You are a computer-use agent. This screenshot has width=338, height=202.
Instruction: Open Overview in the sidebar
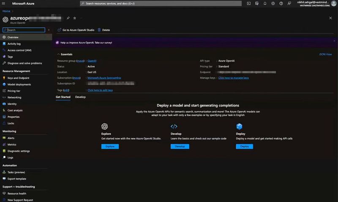coord(26,37)
